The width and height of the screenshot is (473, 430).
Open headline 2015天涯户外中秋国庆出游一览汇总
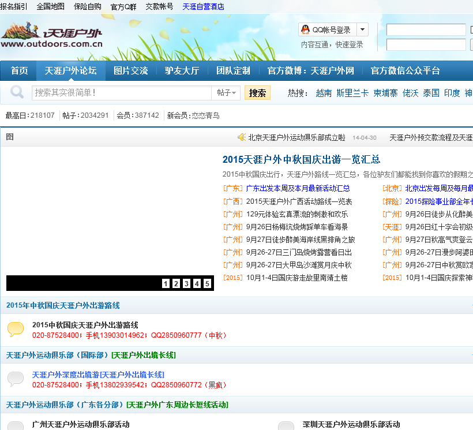pyautogui.click(x=301, y=159)
